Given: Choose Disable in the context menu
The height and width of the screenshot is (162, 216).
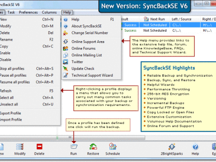Looking at the screenshot, I should [x=30, y=60].
